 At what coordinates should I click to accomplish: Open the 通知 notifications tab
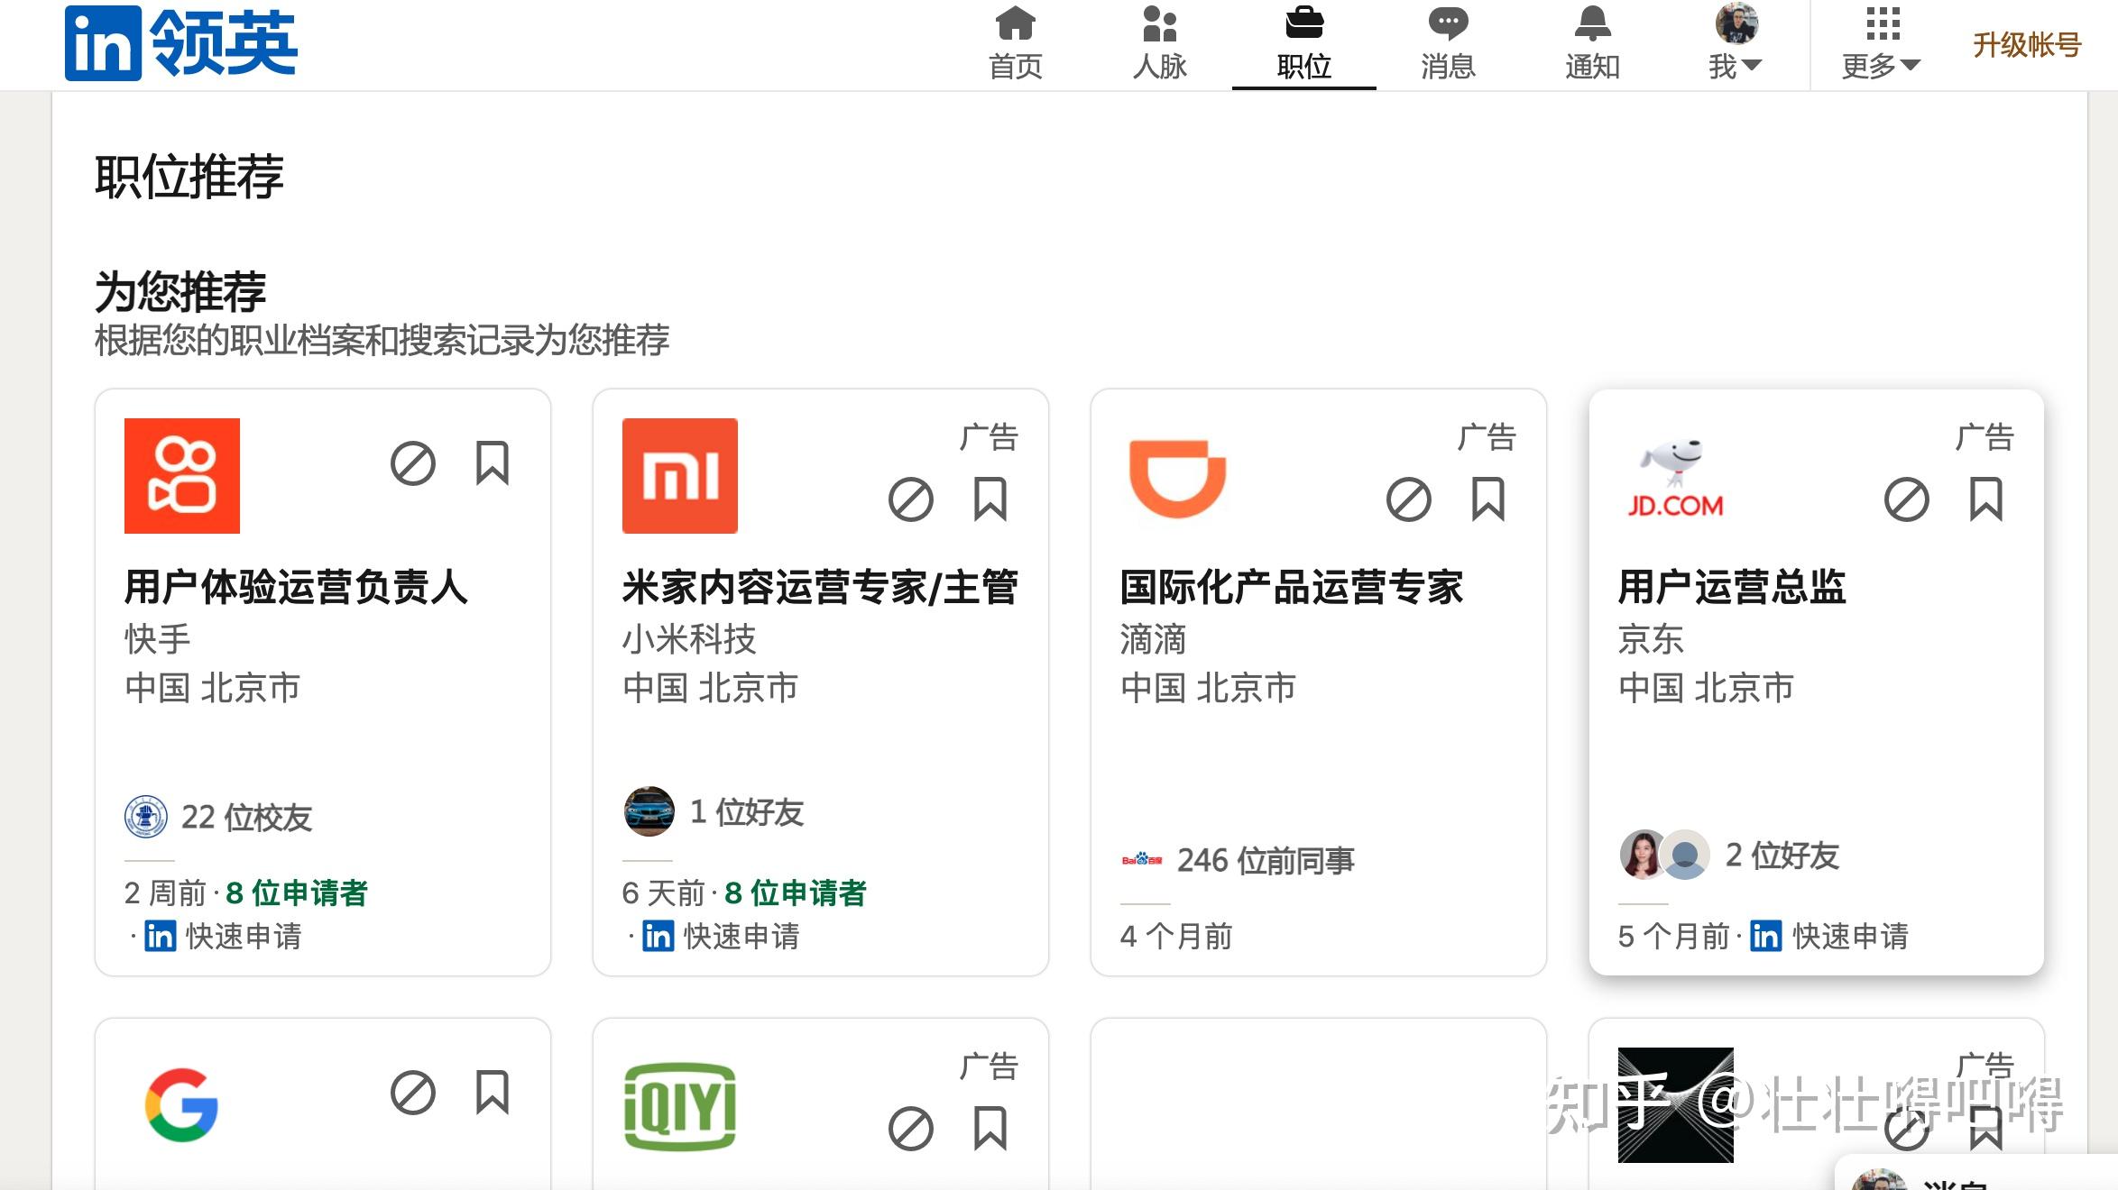coord(1593,43)
